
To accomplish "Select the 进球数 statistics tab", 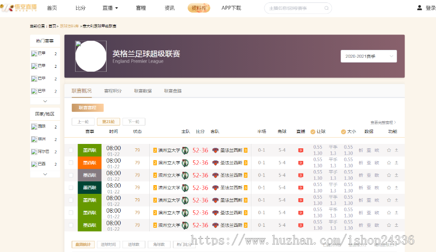I will [134, 245].
